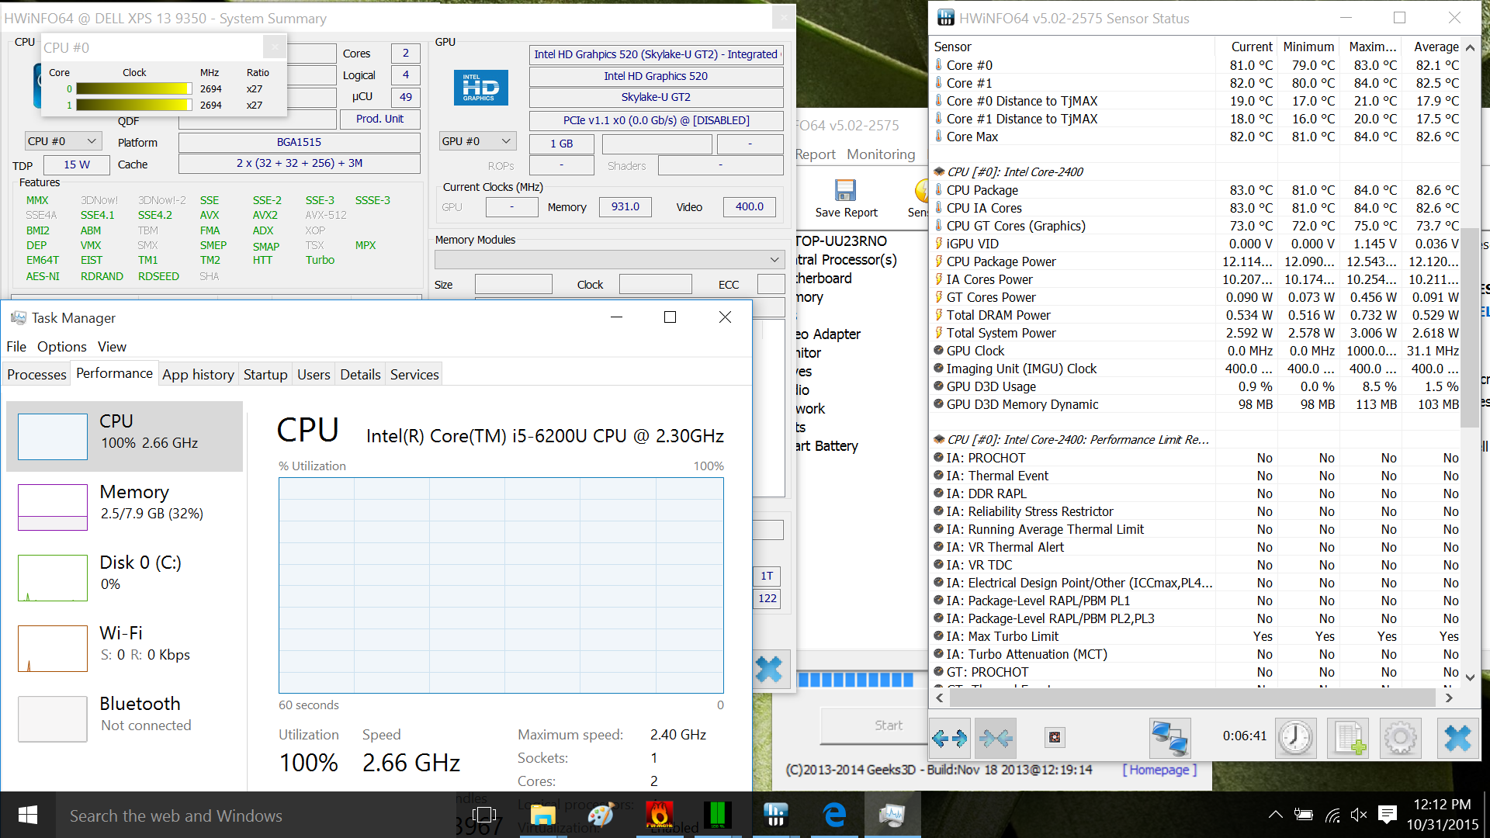Click the network remote monitoring icon
This screenshot has width=1490, height=838.
1169,738
